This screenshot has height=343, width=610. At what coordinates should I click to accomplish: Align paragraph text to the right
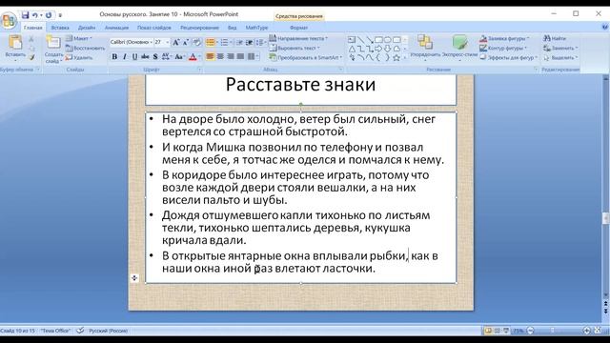[231, 57]
